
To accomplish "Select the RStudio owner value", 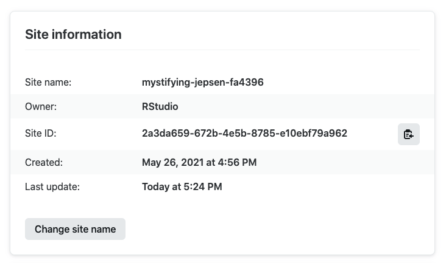I will [160, 107].
